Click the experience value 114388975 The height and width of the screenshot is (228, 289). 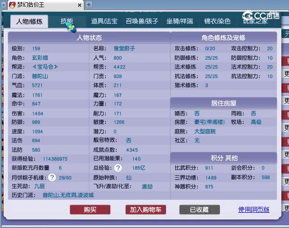55,159
